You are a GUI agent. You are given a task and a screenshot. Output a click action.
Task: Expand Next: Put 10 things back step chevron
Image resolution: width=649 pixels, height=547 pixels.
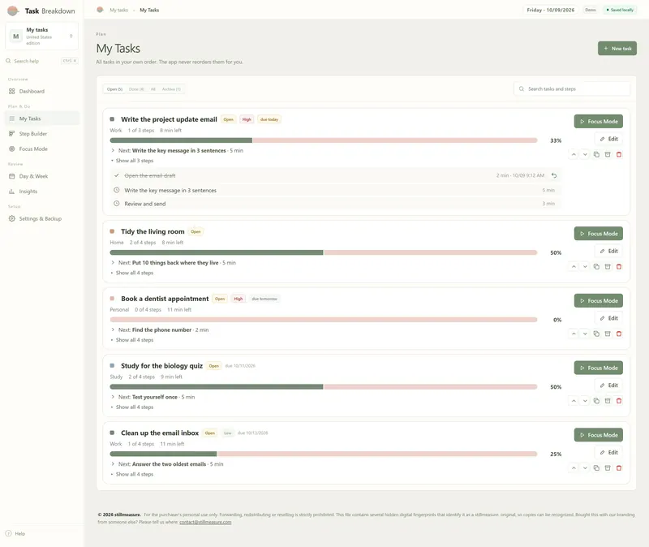coord(113,262)
